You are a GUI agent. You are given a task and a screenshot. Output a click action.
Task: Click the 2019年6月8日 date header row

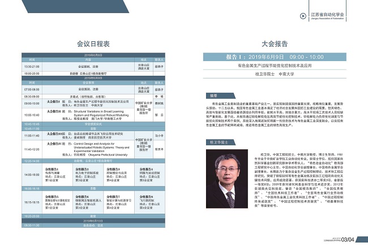pos(93,55)
